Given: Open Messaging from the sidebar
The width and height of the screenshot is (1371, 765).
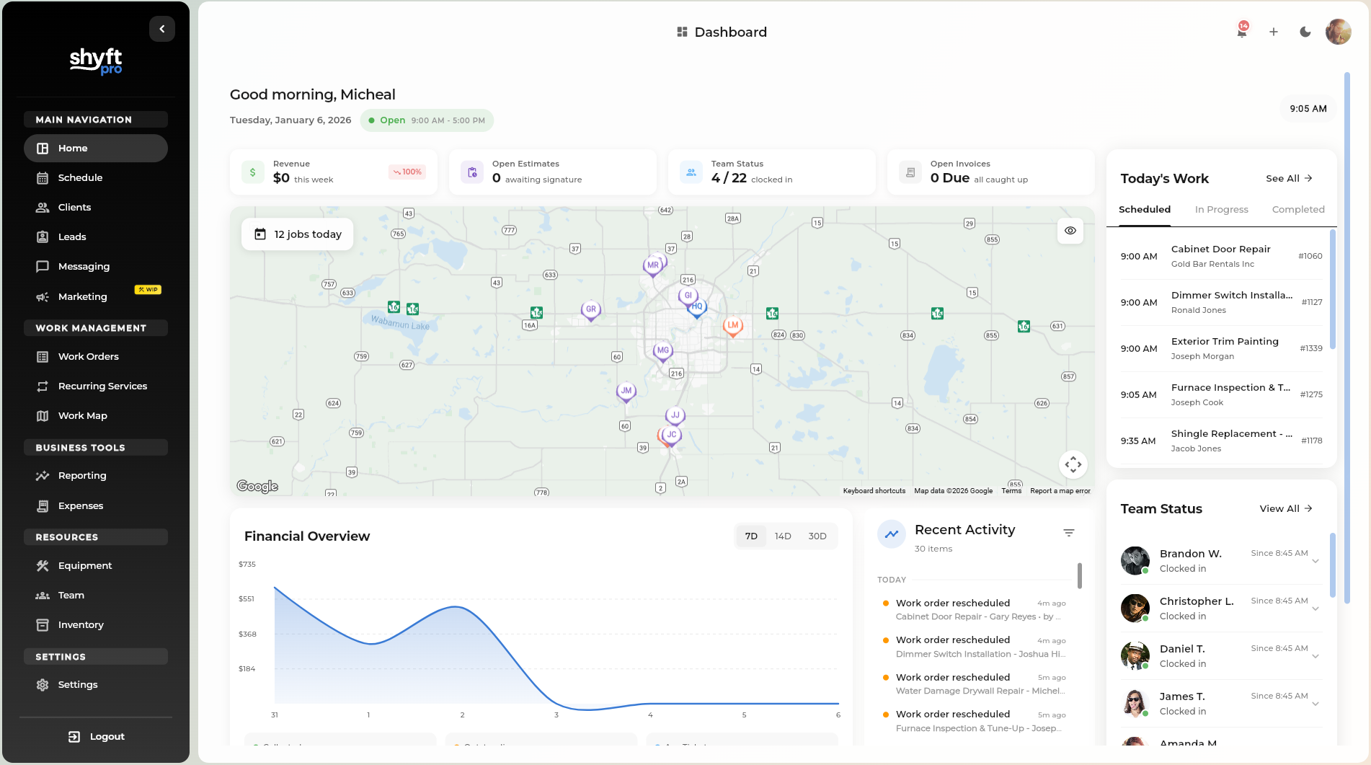Looking at the screenshot, I should click(84, 266).
